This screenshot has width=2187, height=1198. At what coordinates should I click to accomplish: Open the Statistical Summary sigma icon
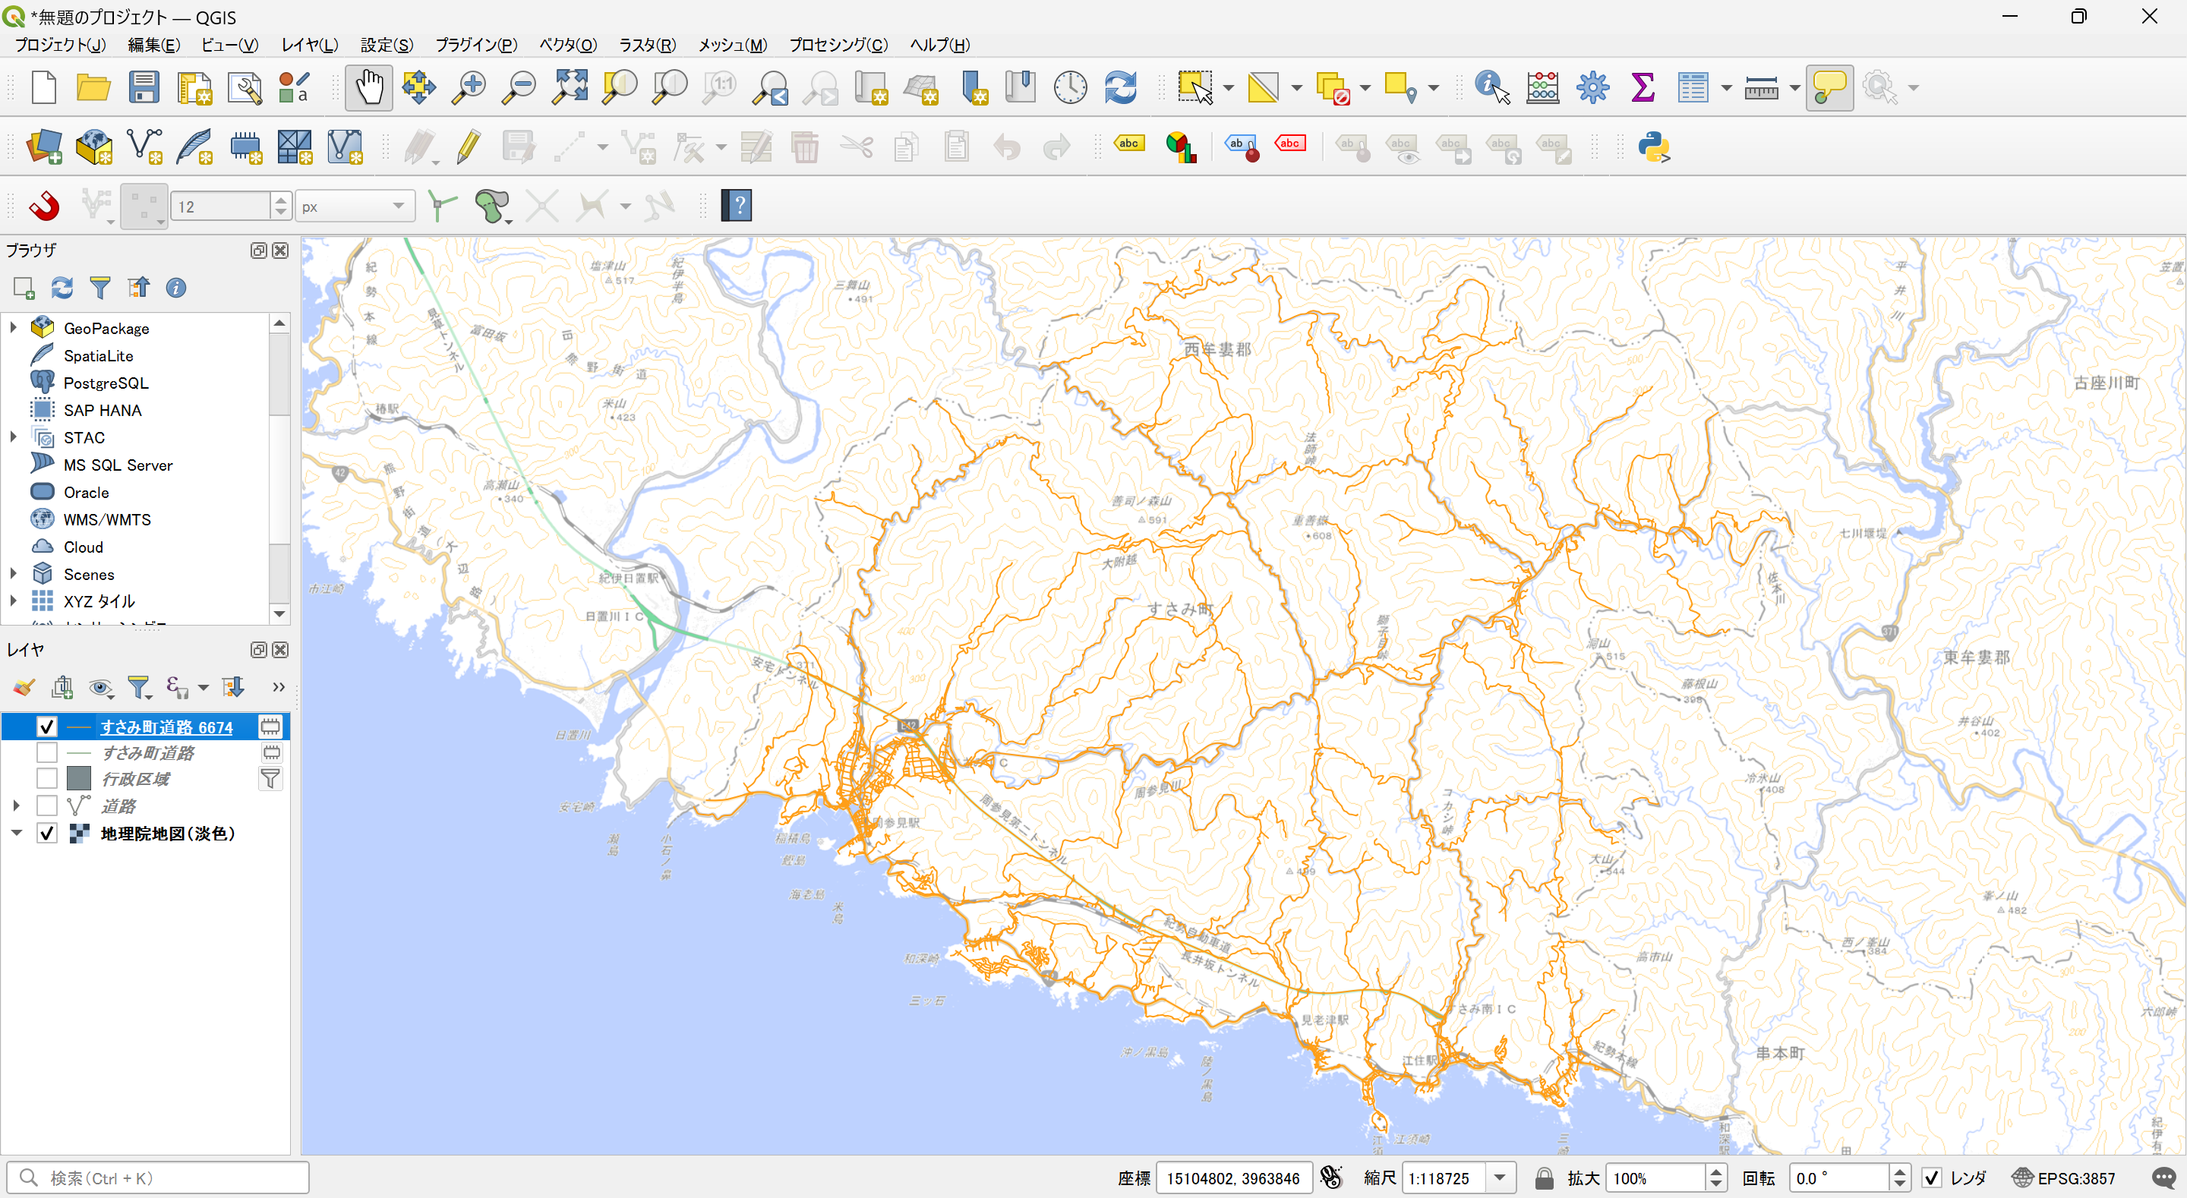point(1642,87)
